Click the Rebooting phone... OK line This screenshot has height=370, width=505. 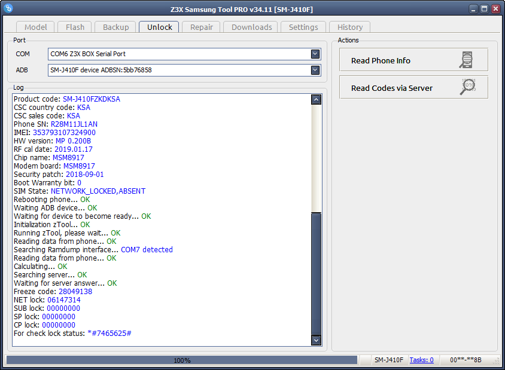tap(52, 200)
